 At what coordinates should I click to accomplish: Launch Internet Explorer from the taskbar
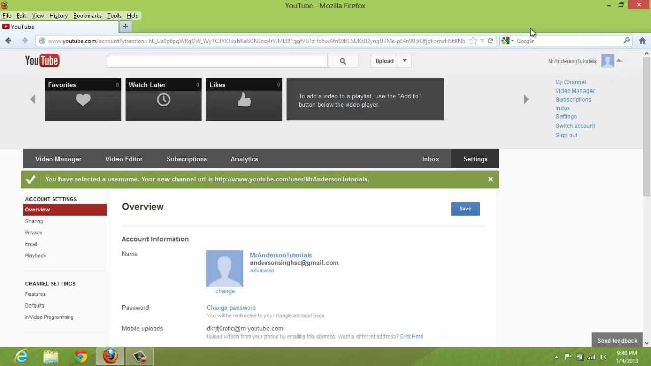point(21,357)
